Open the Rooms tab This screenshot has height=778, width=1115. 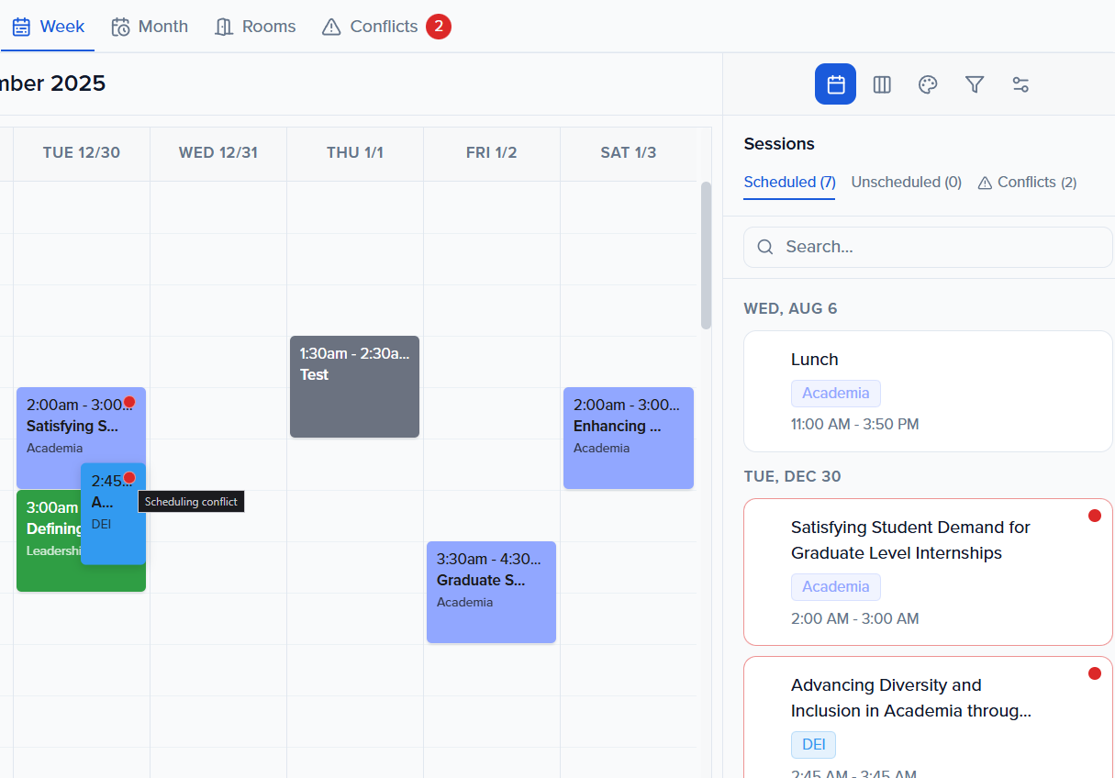coord(255,27)
